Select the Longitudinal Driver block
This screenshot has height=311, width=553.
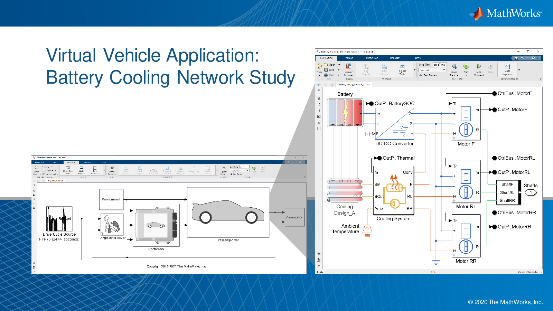pyautogui.click(x=112, y=224)
